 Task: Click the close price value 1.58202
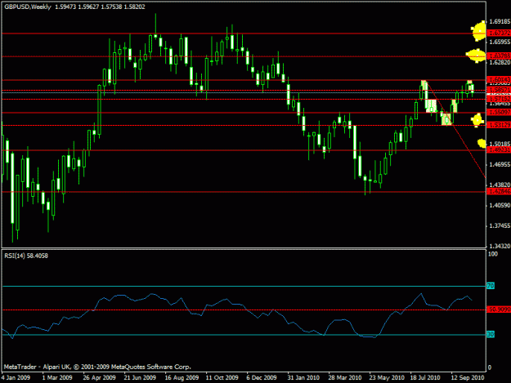click(134, 7)
